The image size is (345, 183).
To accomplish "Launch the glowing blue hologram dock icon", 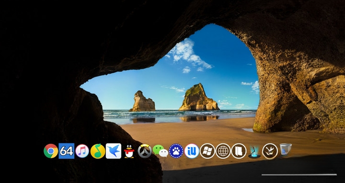I will [x=255, y=151].
